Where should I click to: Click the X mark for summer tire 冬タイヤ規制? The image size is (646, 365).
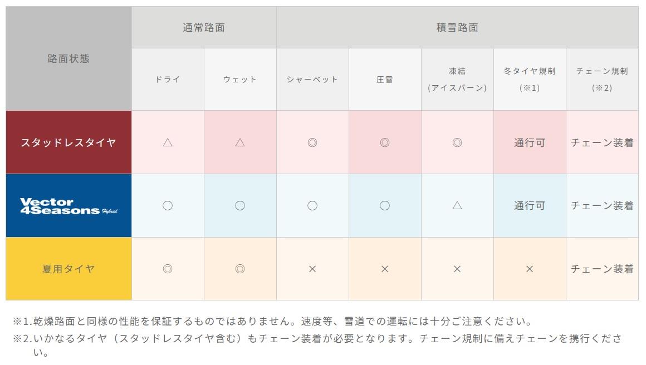(x=530, y=269)
